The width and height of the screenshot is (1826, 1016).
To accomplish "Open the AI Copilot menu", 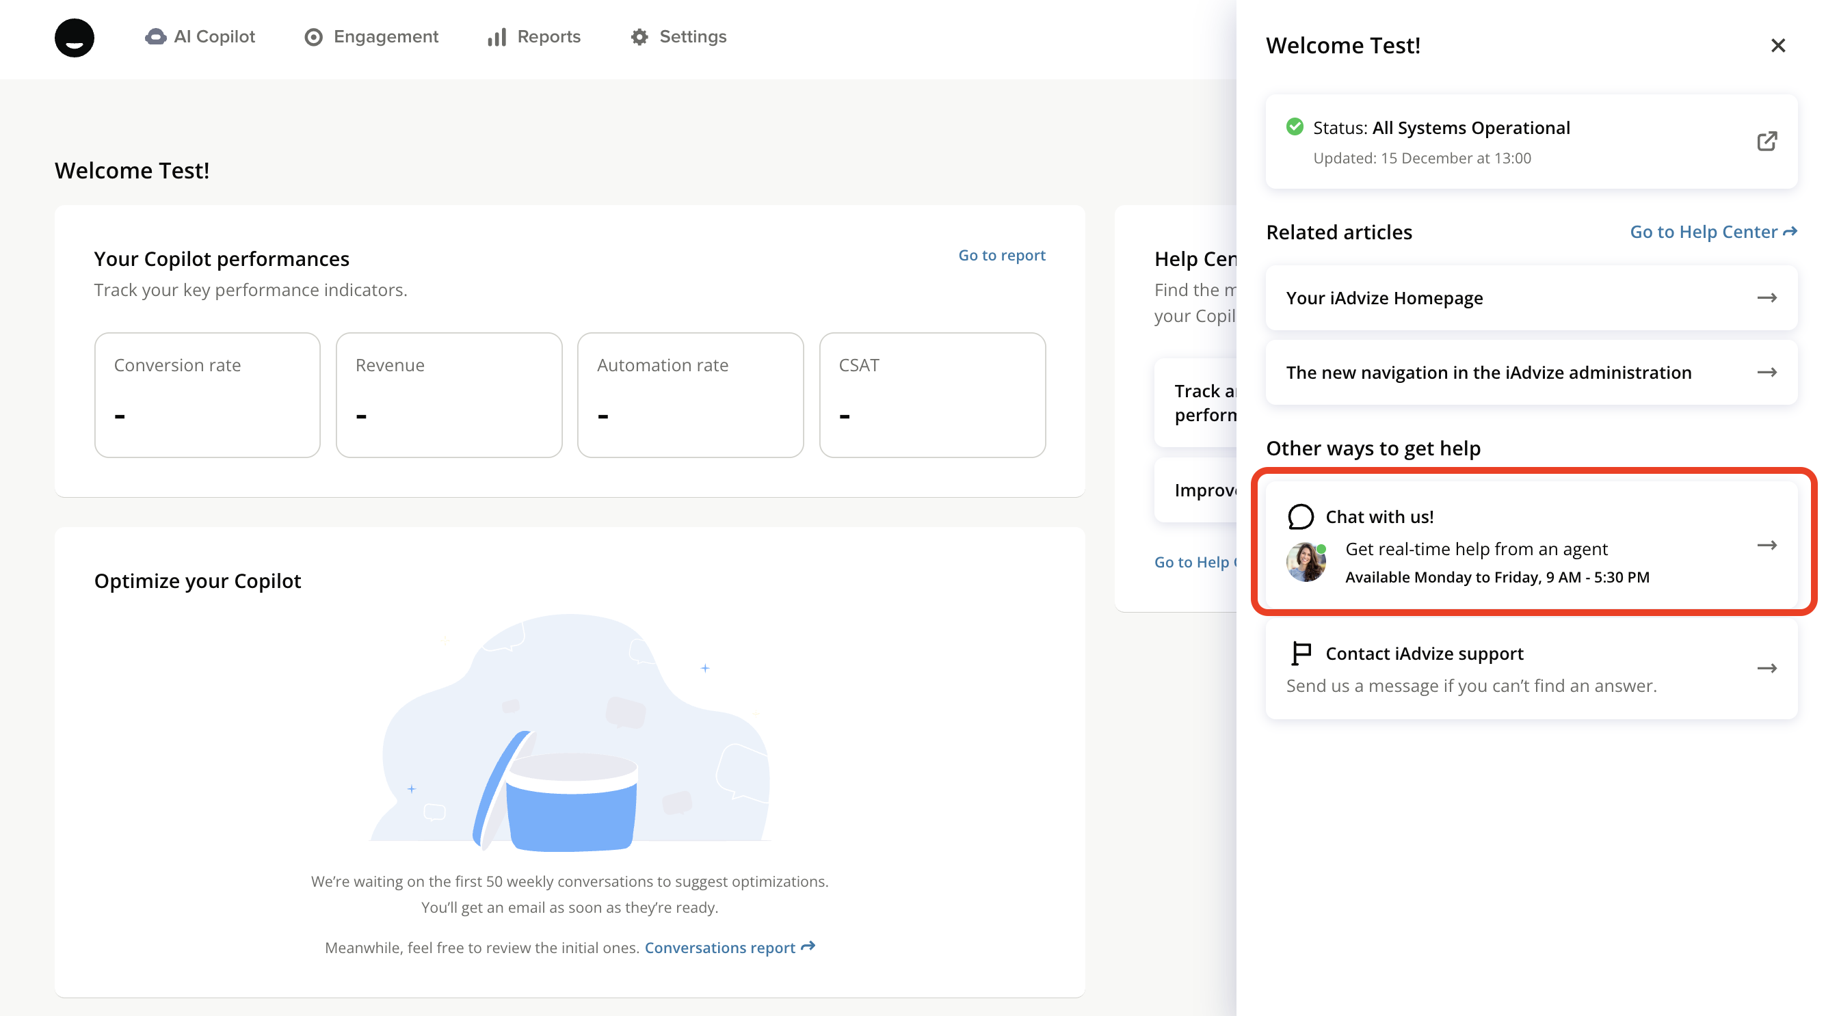I will (x=200, y=37).
